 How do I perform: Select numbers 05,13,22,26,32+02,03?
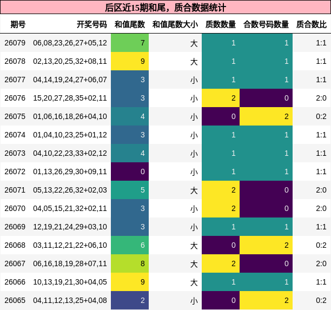[70, 190]
